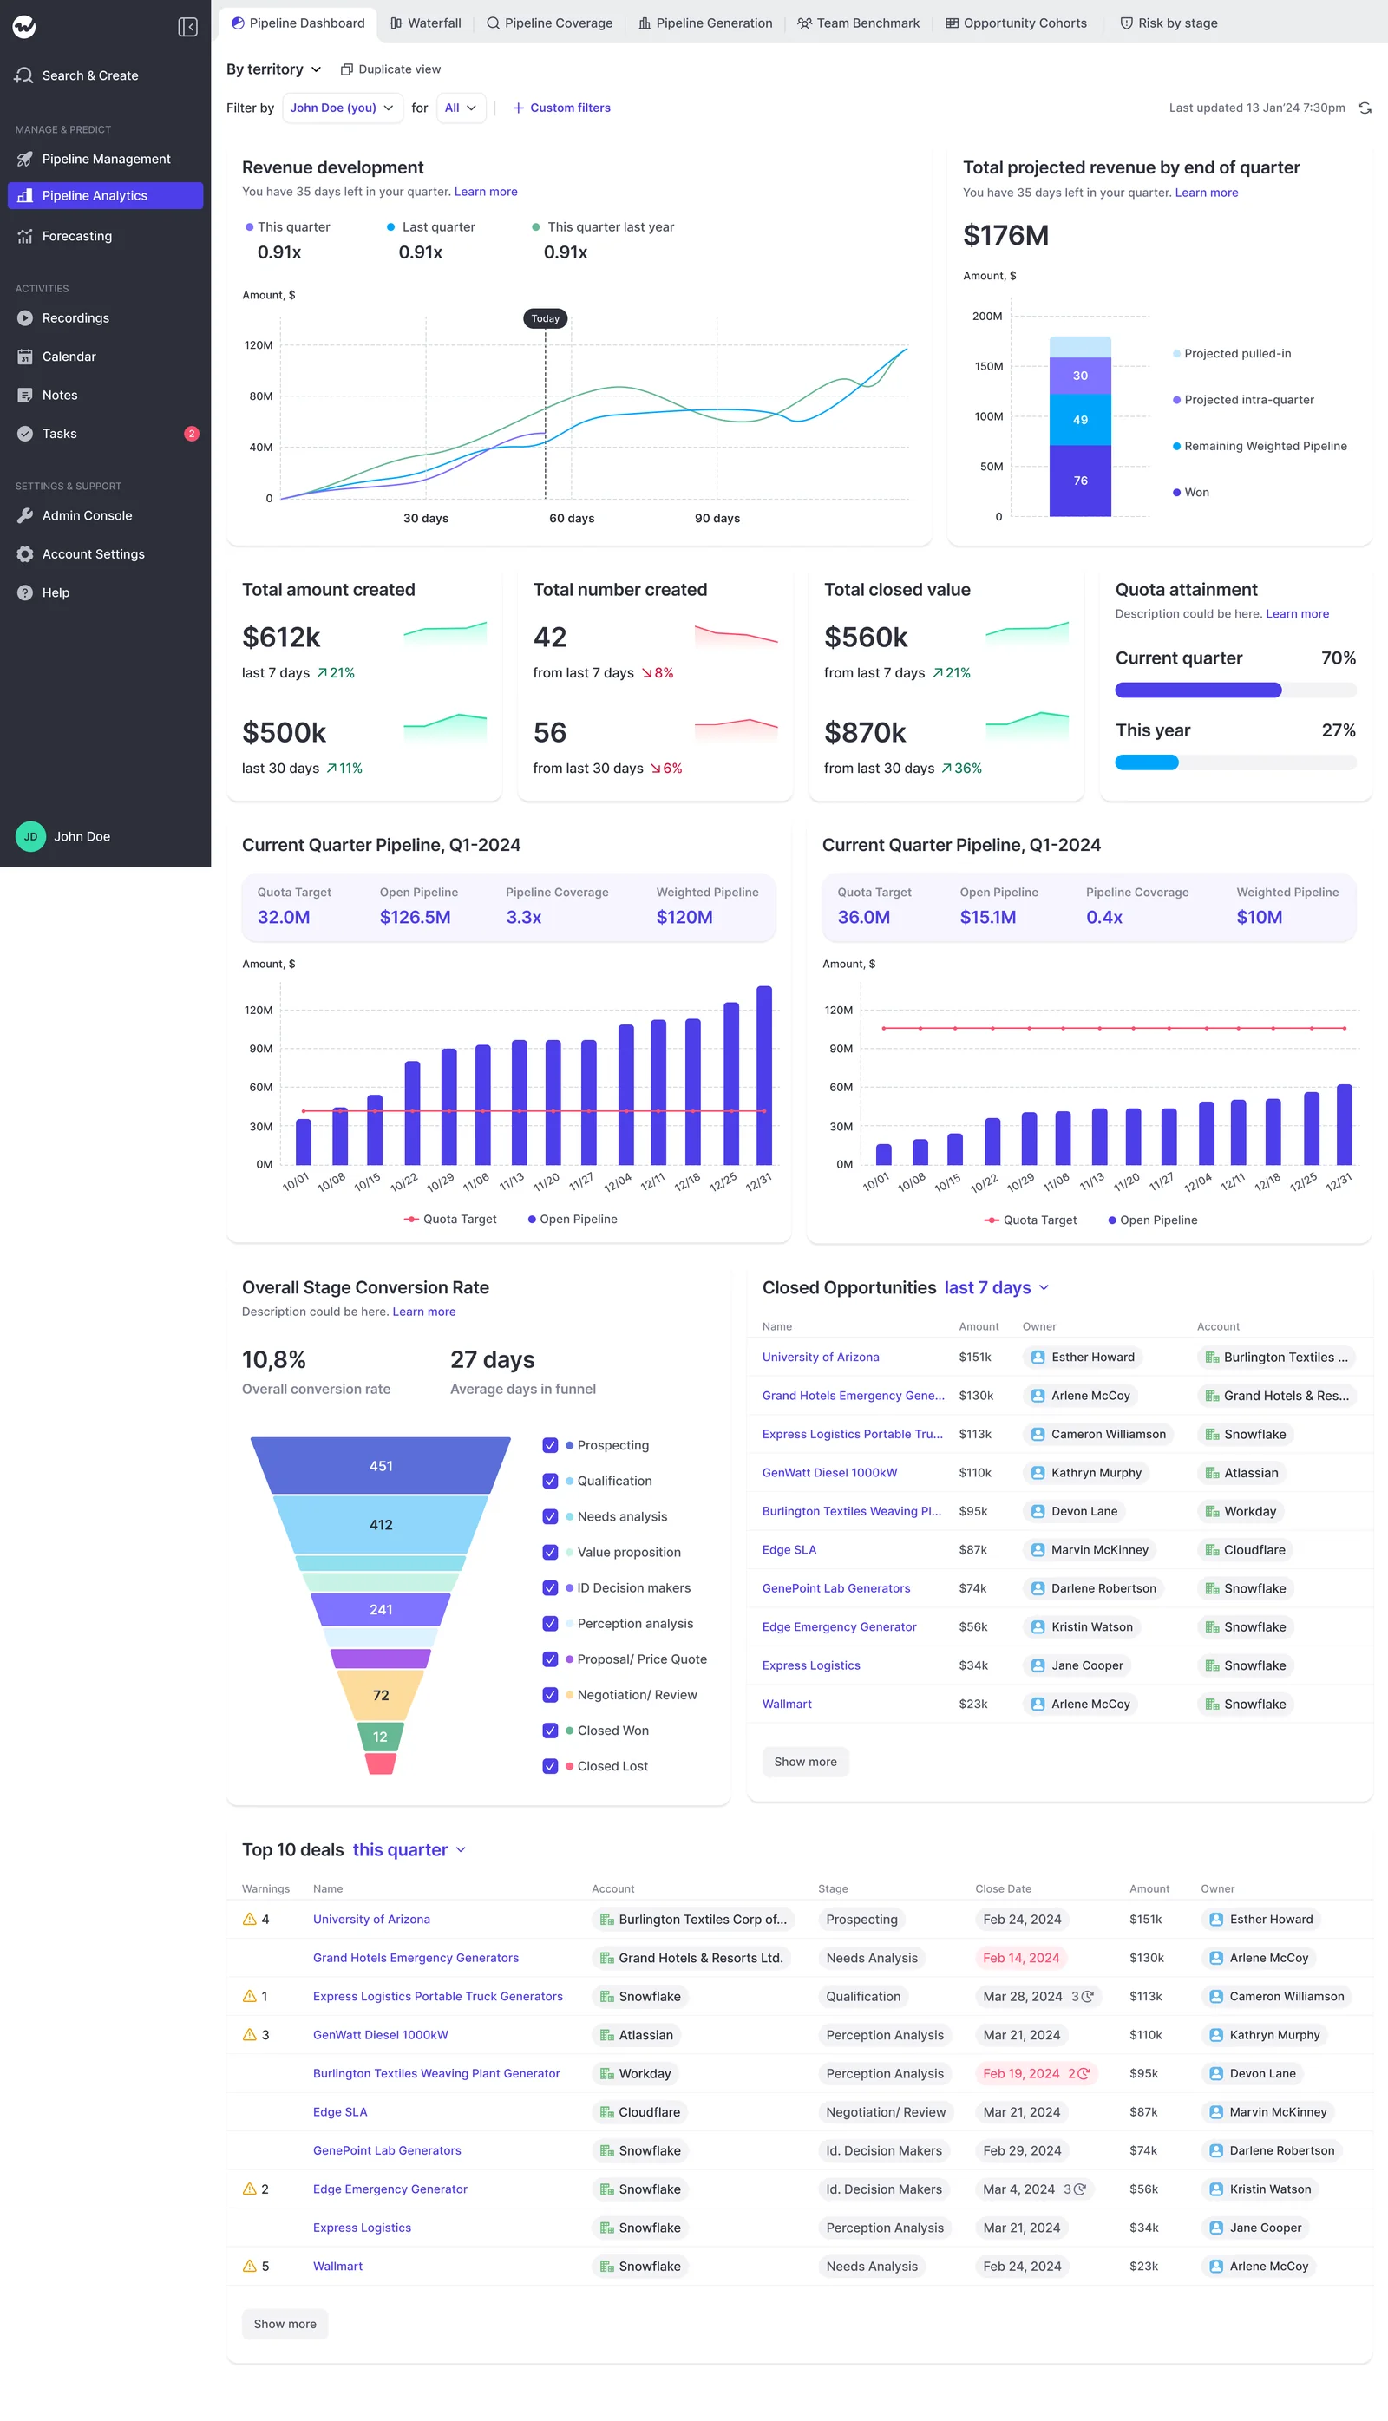The image size is (1388, 2421).
Task: Open Admin Console via the wrench icon
Action: [x=25, y=515]
